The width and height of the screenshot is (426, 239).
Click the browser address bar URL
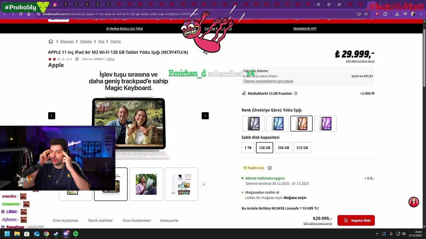tap(120, 14)
